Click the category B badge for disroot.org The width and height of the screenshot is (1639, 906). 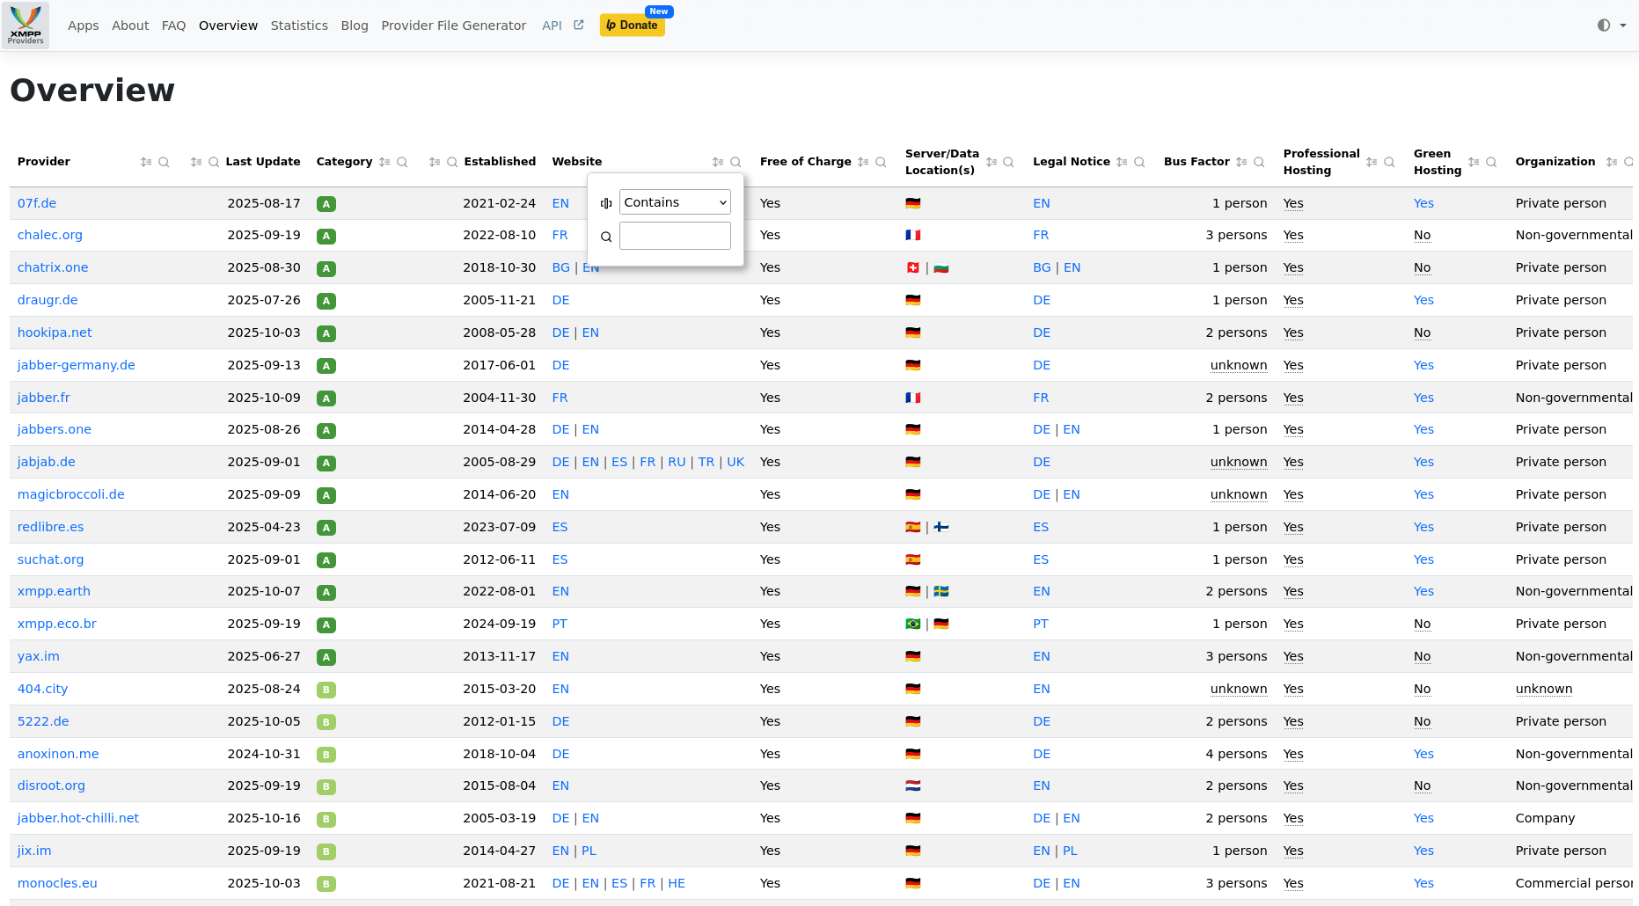(326, 786)
